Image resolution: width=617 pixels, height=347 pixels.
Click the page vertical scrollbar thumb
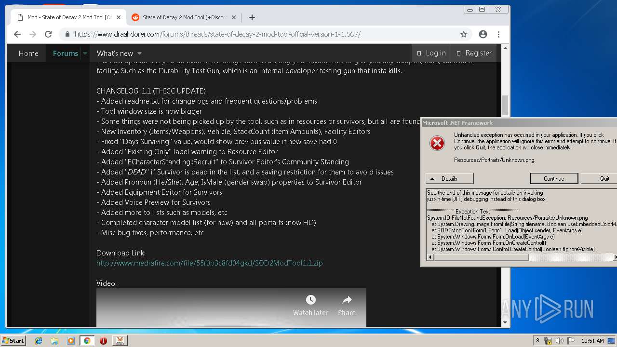click(x=505, y=106)
